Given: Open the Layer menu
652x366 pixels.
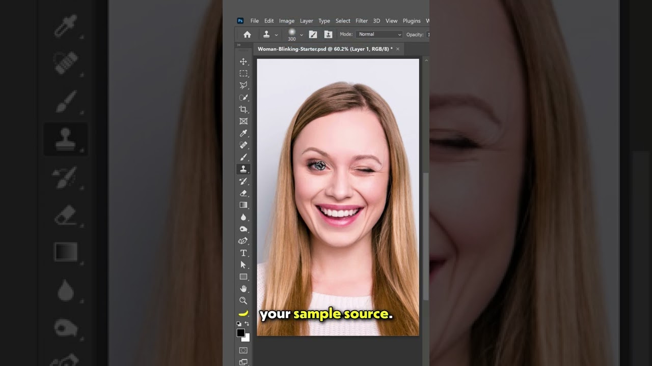Looking at the screenshot, I should point(307,21).
